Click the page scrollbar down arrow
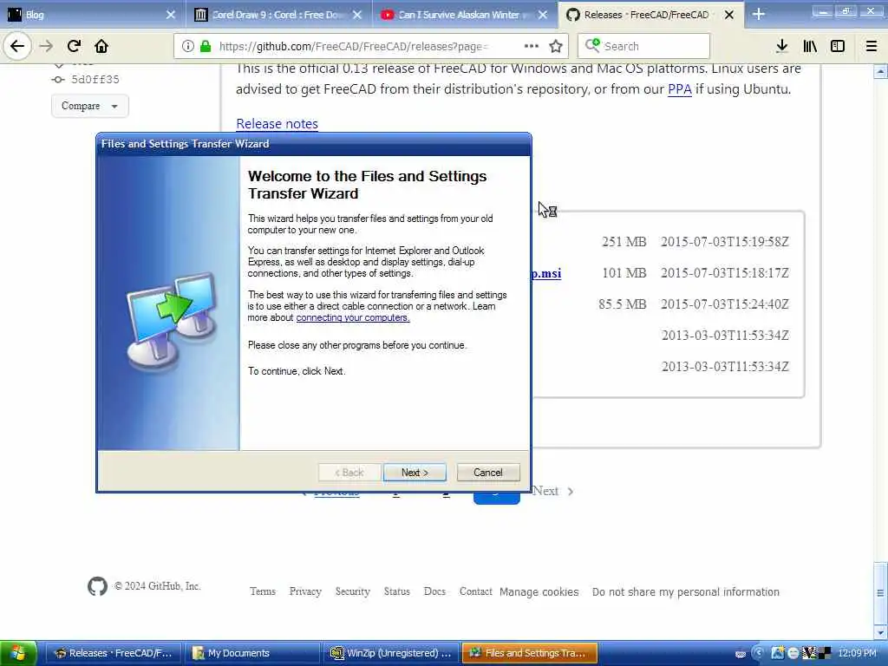Screen dimensions: 888x666 tap(880, 632)
